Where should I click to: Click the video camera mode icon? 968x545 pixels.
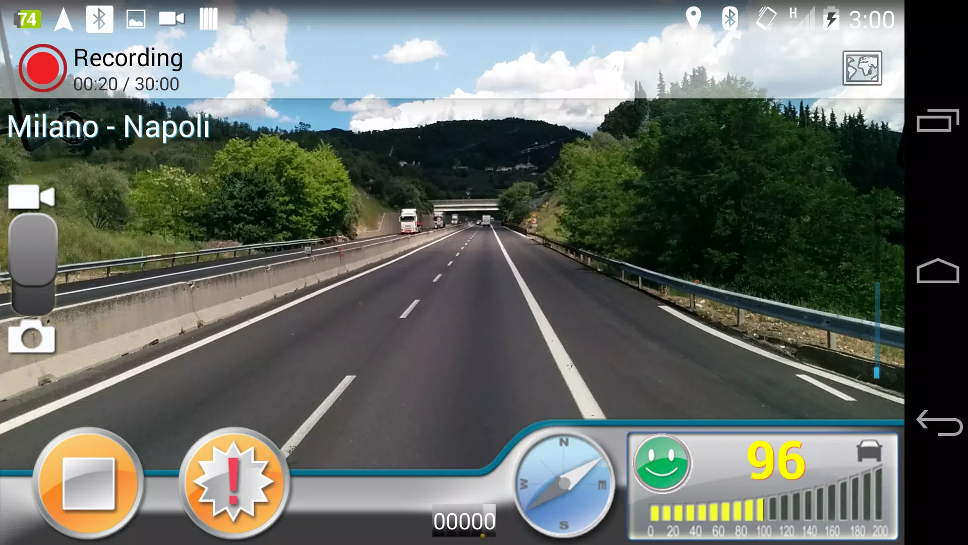(x=31, y=196)
